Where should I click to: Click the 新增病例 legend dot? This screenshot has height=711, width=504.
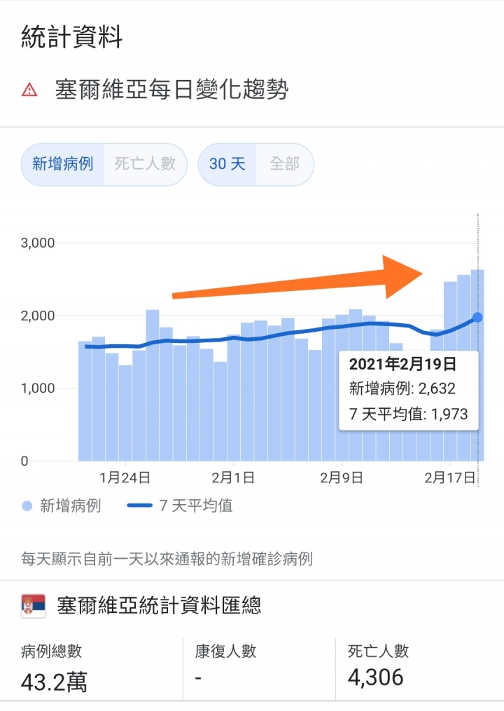[x=27, y=506]
